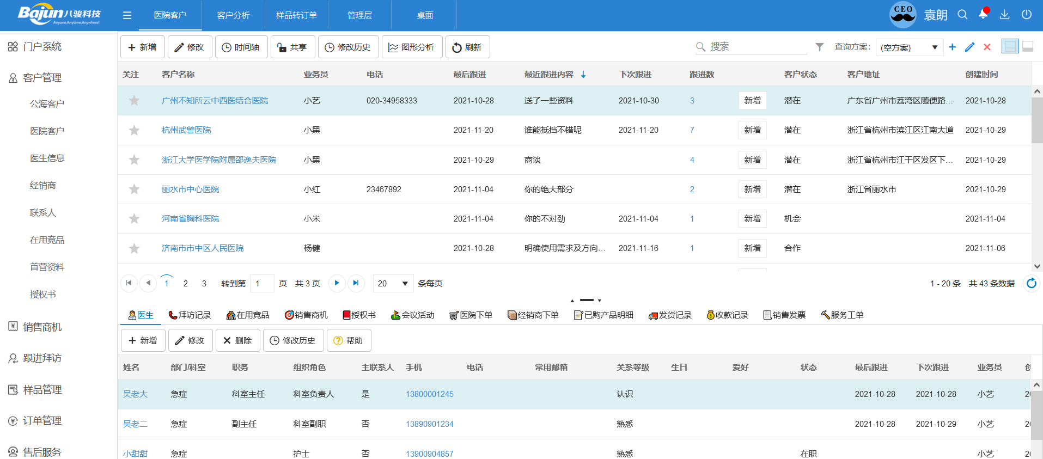Open the page size dropdown showing 20
Viewport: 1043px width, 459px height.
(x=393, y=284)
